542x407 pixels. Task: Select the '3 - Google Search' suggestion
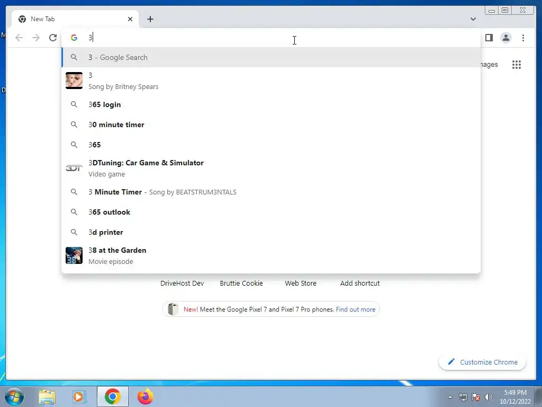(271, 57)
